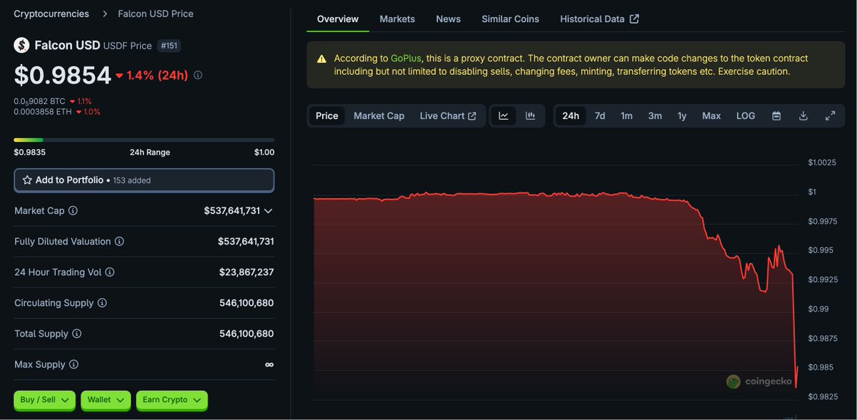Show 24 Hour Trading Vol info icon

[x=110, y=272]
